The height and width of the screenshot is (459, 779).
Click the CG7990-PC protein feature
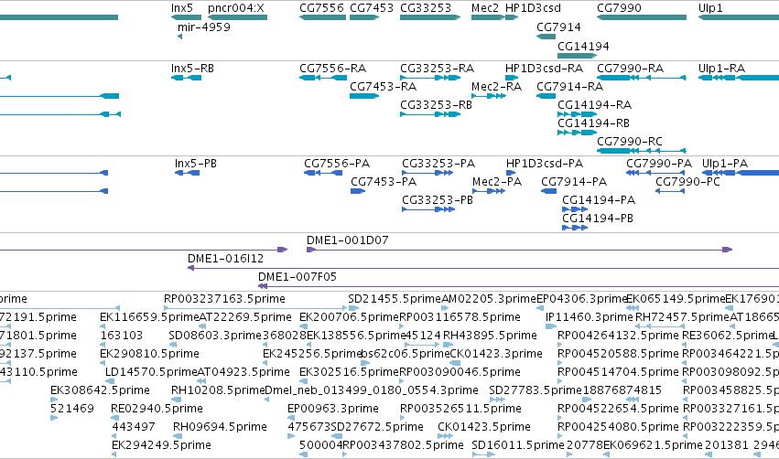(670, 191)
